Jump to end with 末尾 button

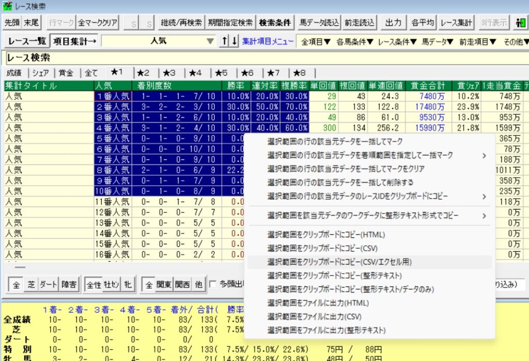[31, 23]
